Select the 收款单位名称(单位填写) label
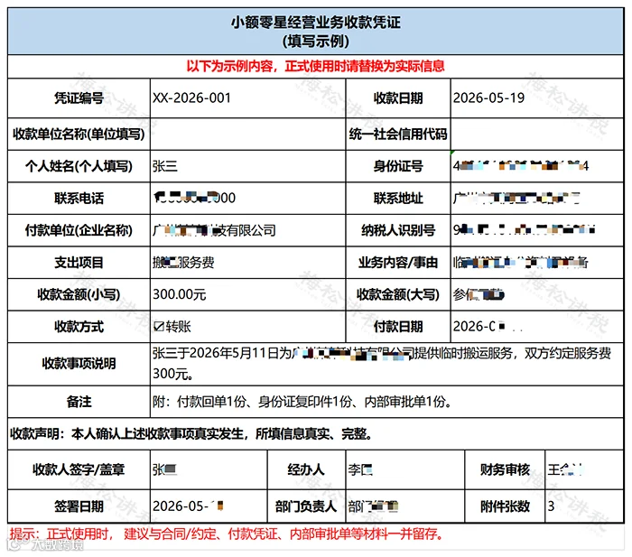 pos(79,135)
